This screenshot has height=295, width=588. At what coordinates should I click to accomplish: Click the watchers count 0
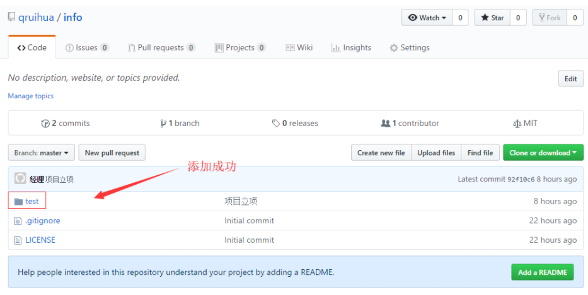point(460,18)
